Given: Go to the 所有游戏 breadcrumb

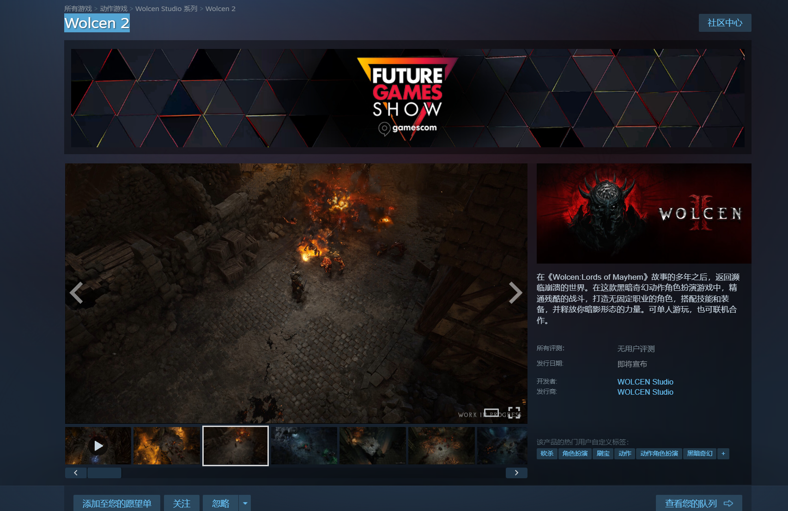Looking at the screenshot, I should [78, 9].
